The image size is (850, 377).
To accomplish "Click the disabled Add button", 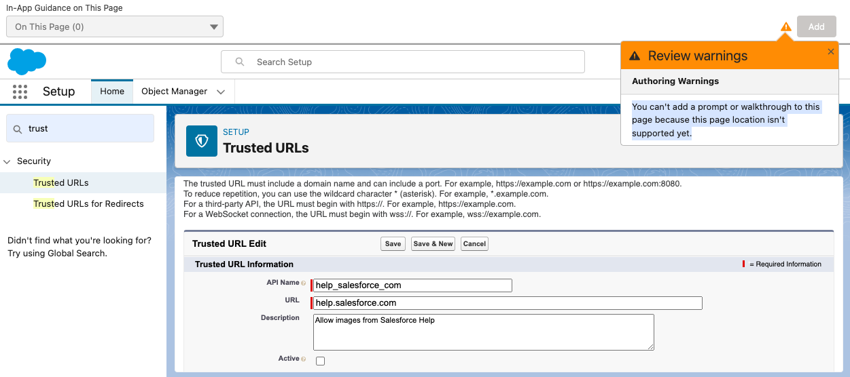I will pos(816,27).
